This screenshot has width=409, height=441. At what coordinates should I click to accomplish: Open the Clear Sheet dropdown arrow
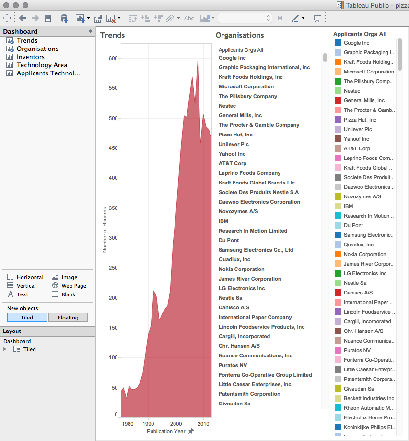(119, 18)
